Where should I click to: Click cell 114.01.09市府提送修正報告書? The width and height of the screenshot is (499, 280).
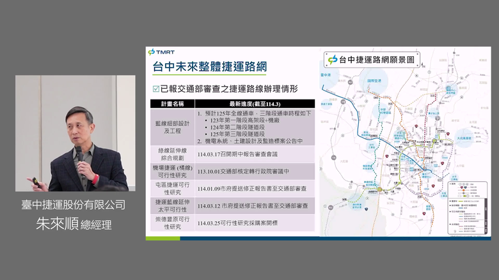251,189
